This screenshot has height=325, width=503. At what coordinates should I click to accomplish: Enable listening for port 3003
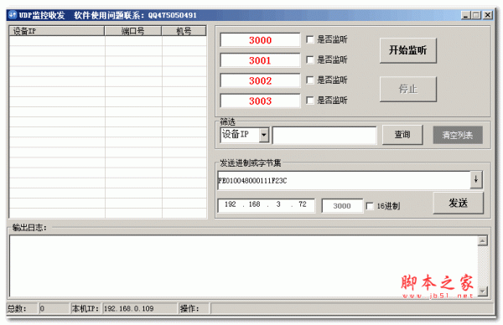(x=310, y=101)
